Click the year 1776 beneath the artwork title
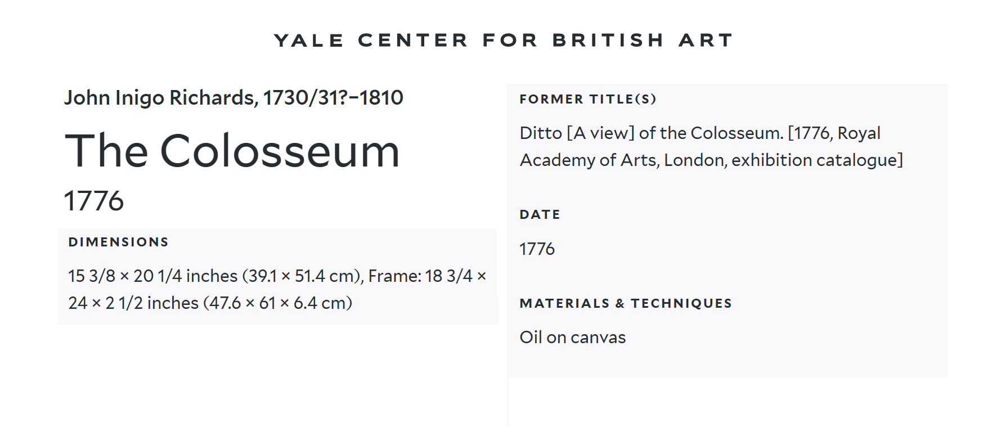 pyautogui.click(x=93, y=201)
